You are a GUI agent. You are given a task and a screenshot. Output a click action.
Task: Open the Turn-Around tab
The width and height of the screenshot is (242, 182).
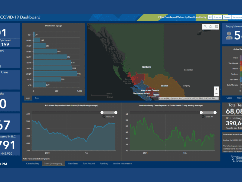(89, 163)
